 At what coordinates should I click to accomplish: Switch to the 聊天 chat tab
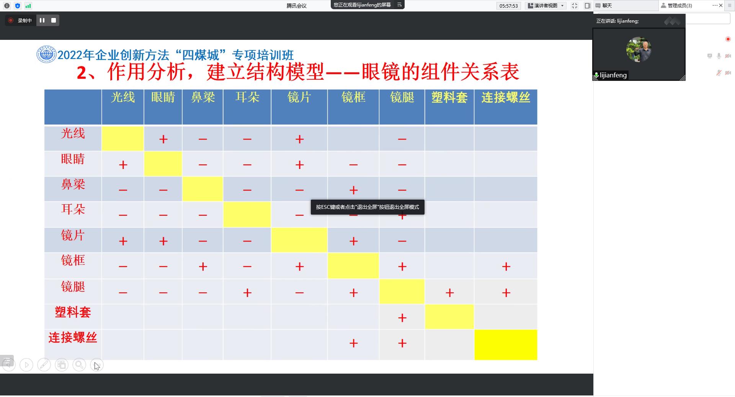[607, 6]
